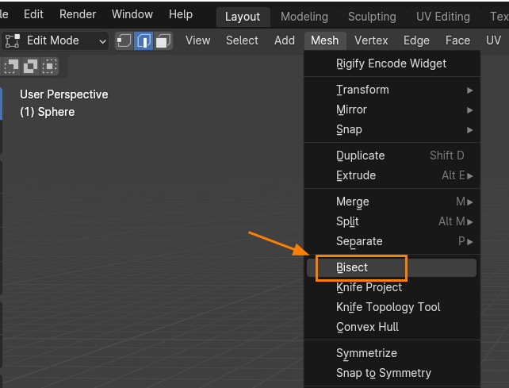Choose Convex Hull menu entry

coord(392,327)
